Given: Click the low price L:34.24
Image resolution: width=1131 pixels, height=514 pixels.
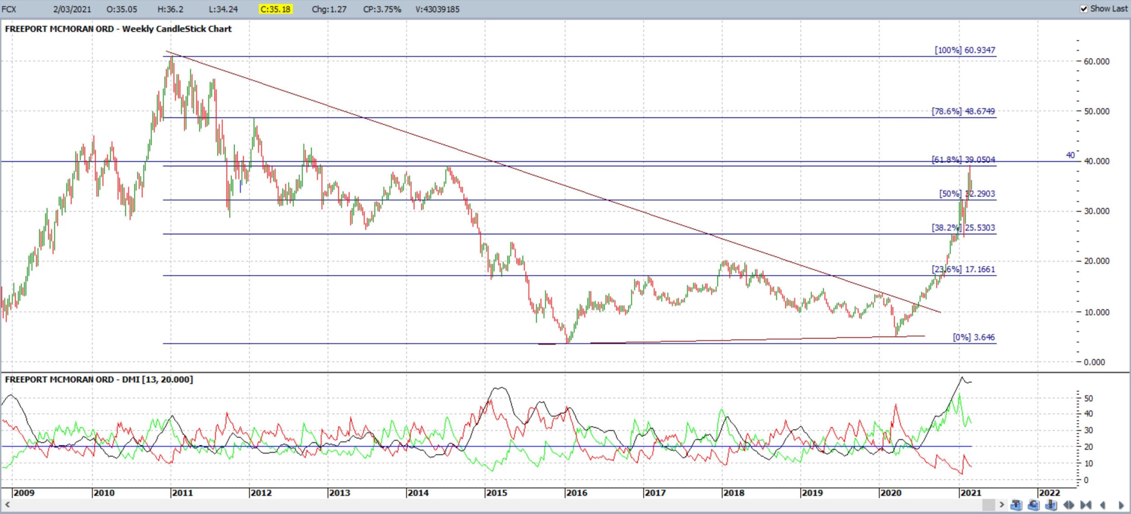Looking at the screenshot, I should tap(223, 9).
